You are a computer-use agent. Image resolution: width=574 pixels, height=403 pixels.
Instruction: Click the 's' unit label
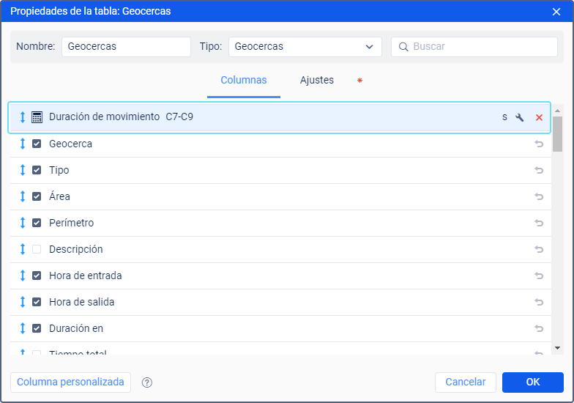(504, 117)
